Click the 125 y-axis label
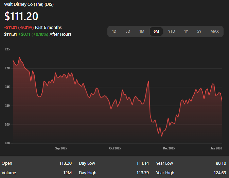The height and width of the screenshot is (178, 229). pos(7,49)
